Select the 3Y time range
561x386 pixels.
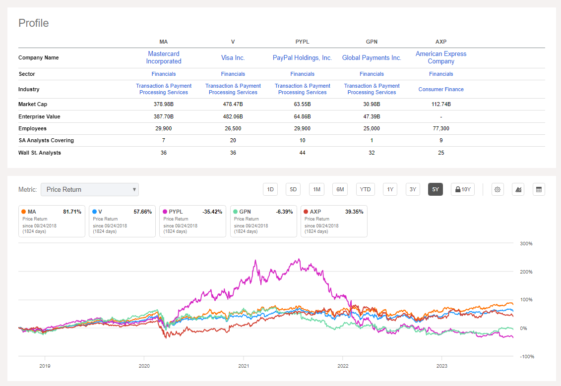(413, 189)
